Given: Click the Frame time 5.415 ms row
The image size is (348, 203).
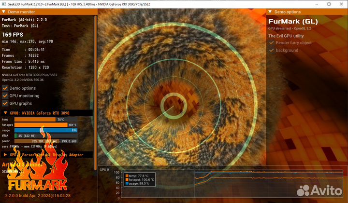Looking at the screenshot, I should 23,62.
